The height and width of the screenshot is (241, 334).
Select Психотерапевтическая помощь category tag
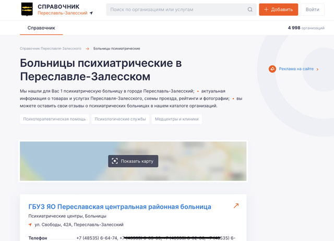[54, 119]
